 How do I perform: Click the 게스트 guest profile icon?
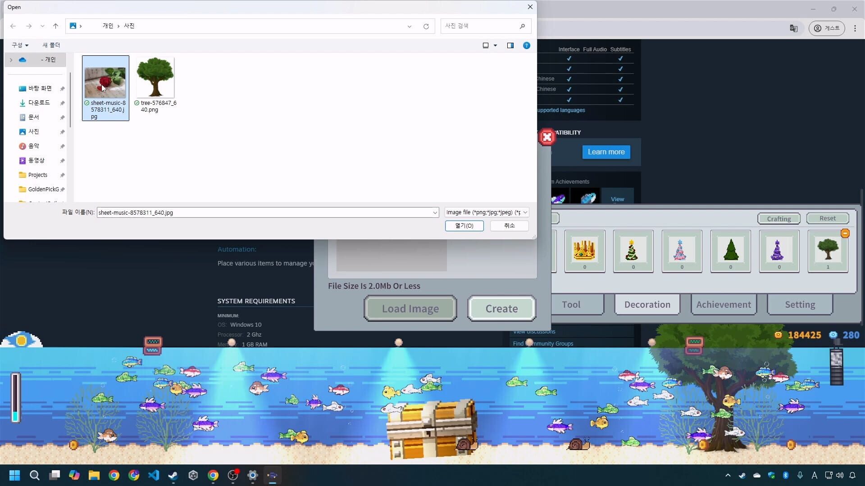pyautogui.click(x=827, y=28)
